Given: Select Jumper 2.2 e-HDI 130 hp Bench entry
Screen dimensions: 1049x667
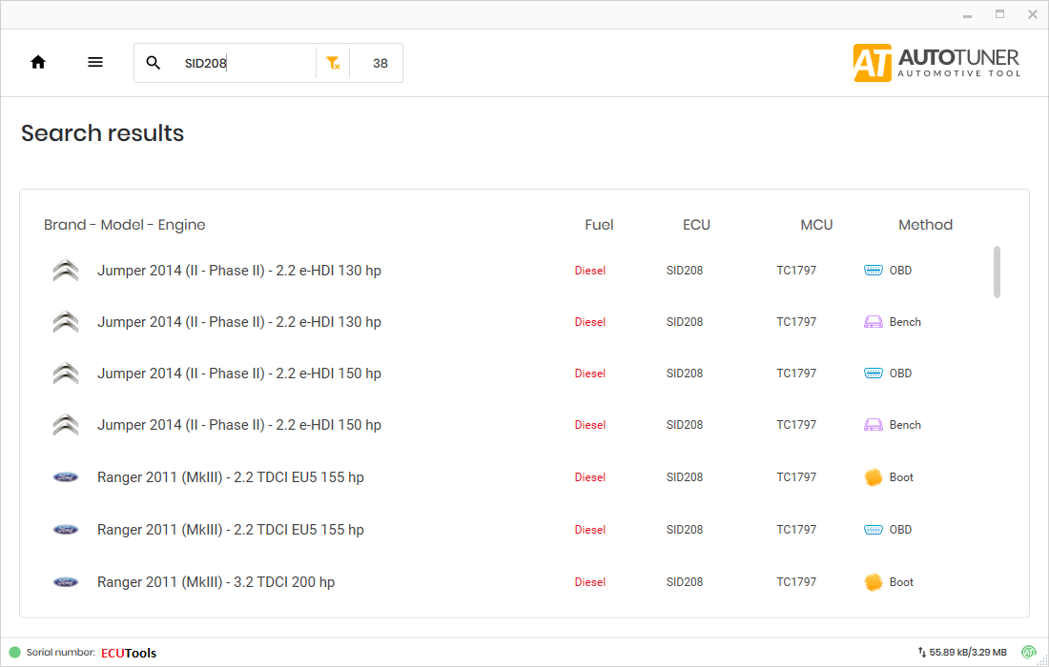Looking at the screenshot, I should pos(238,322).
